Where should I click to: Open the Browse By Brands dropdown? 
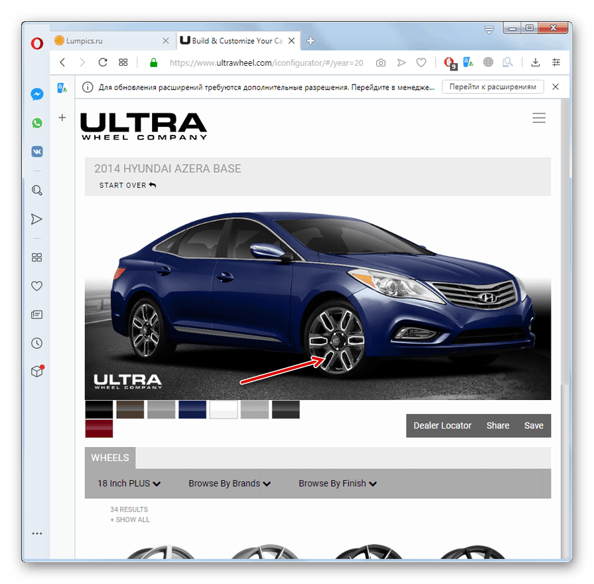[230, 483]
